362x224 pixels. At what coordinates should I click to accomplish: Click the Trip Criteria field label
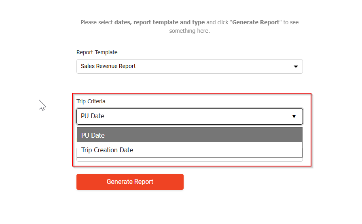[x=91, y=101]
